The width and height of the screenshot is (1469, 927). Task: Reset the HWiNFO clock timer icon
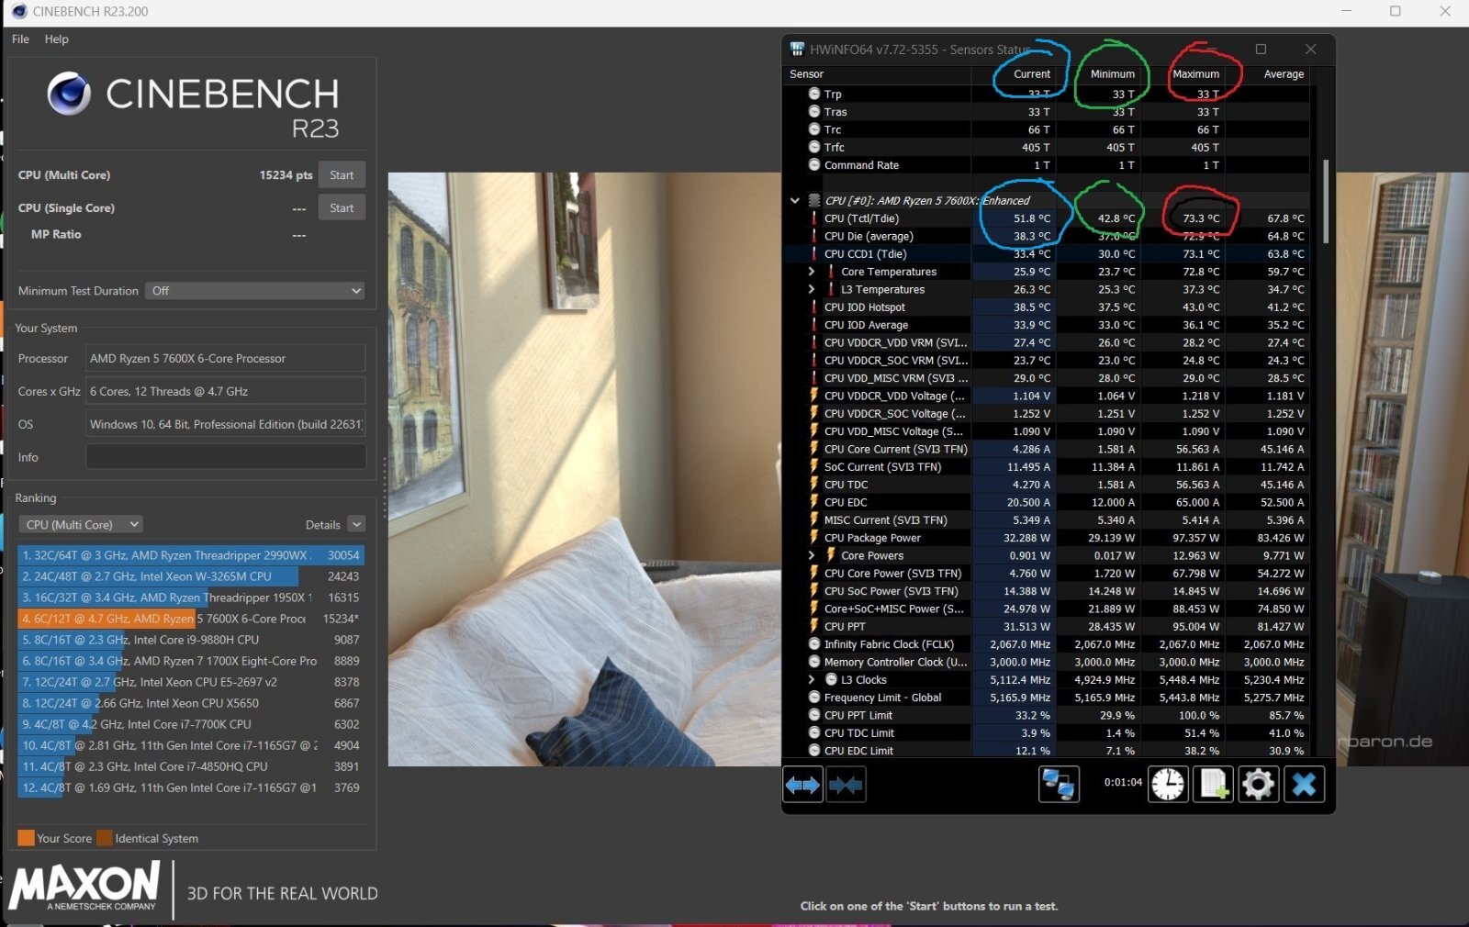pyautogui.click(x=1168, y=785)
